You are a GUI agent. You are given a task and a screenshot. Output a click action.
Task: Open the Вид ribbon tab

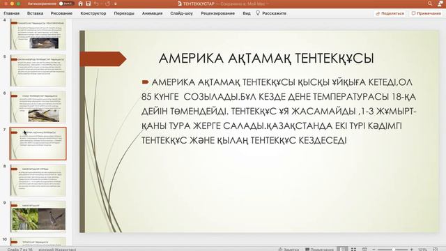247,13
